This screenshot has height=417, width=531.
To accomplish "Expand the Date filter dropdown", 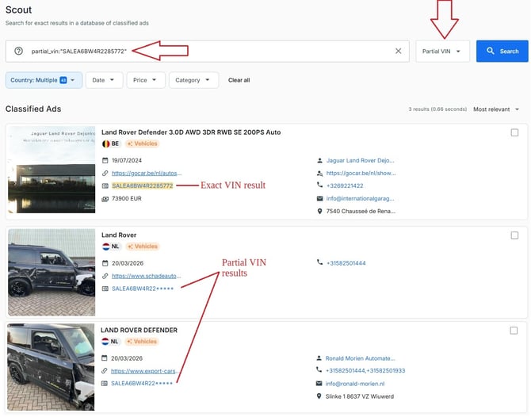I will 104,80.
